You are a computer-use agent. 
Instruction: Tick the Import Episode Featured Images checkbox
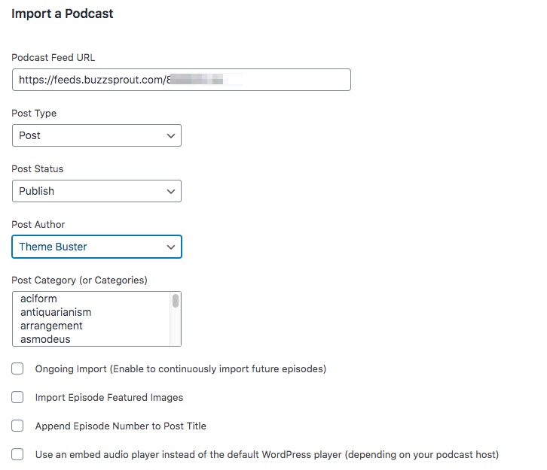point(17,397)
